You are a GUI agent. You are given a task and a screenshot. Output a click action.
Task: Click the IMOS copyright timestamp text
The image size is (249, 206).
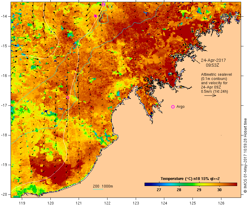(245, 156)
